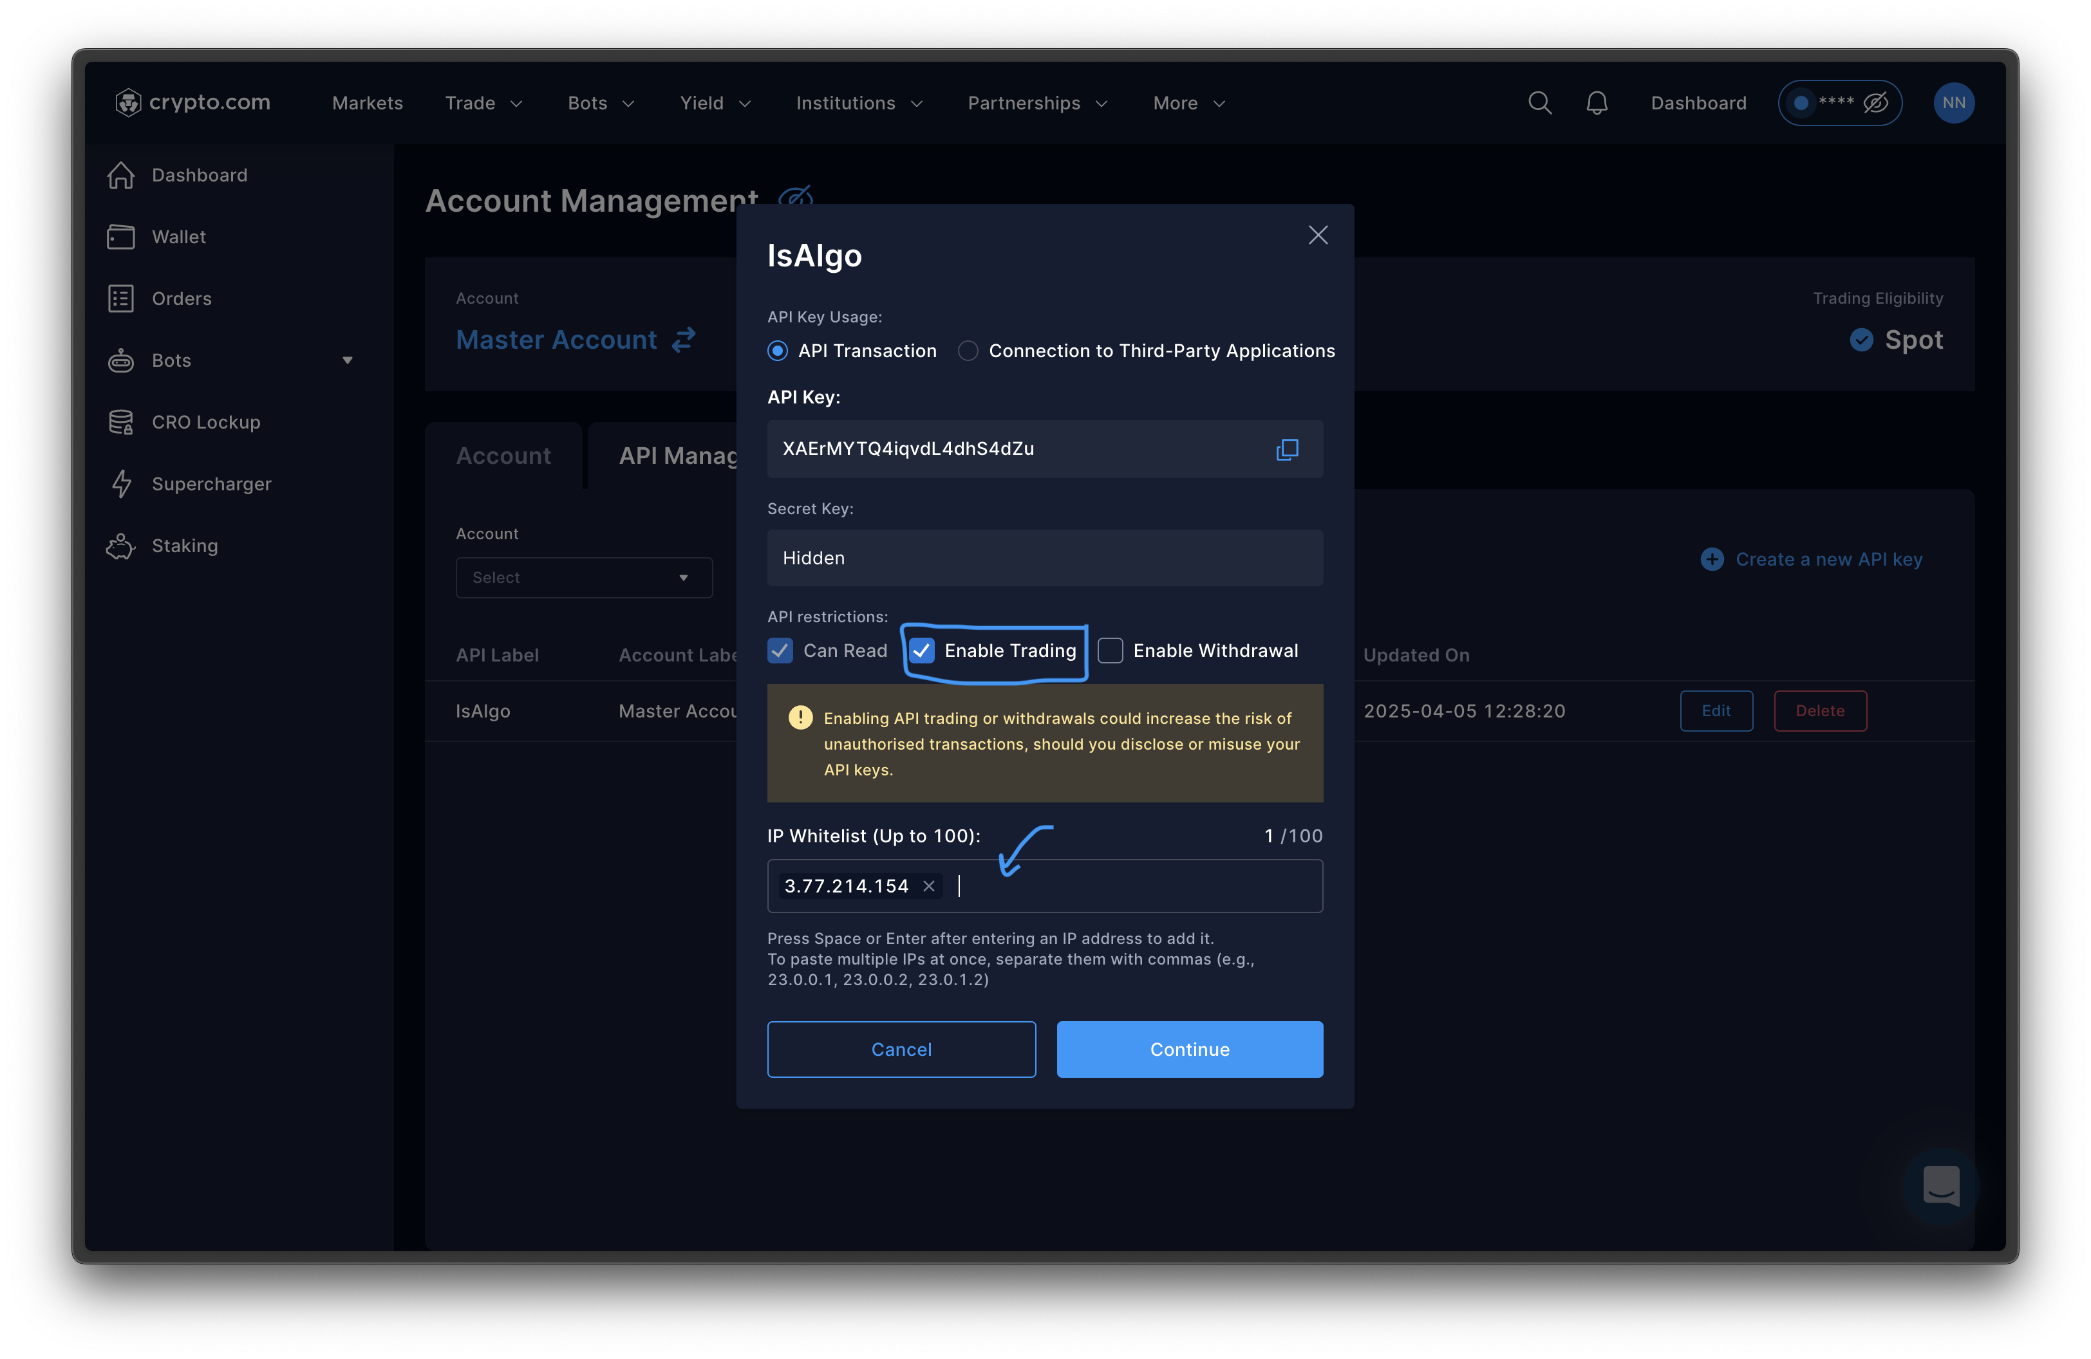This screenshot has height=1359, width=2091.
Task: Copy the API key with copy icon
Action: pos(1287,450)
